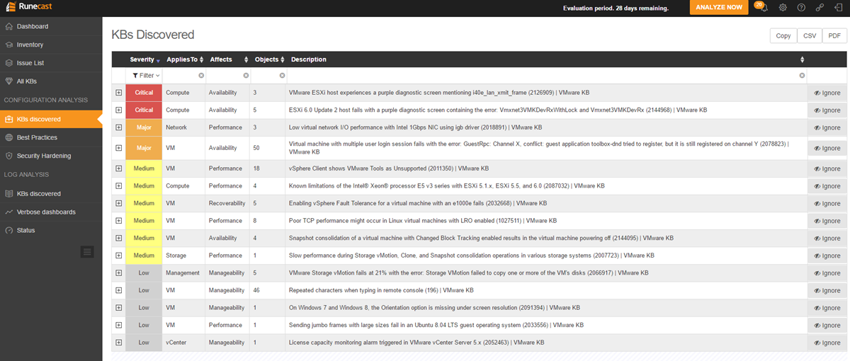Click the chain link icon in top bar
Image resolution: width=850 pixels, height=361 pixels.
point(820,8)
